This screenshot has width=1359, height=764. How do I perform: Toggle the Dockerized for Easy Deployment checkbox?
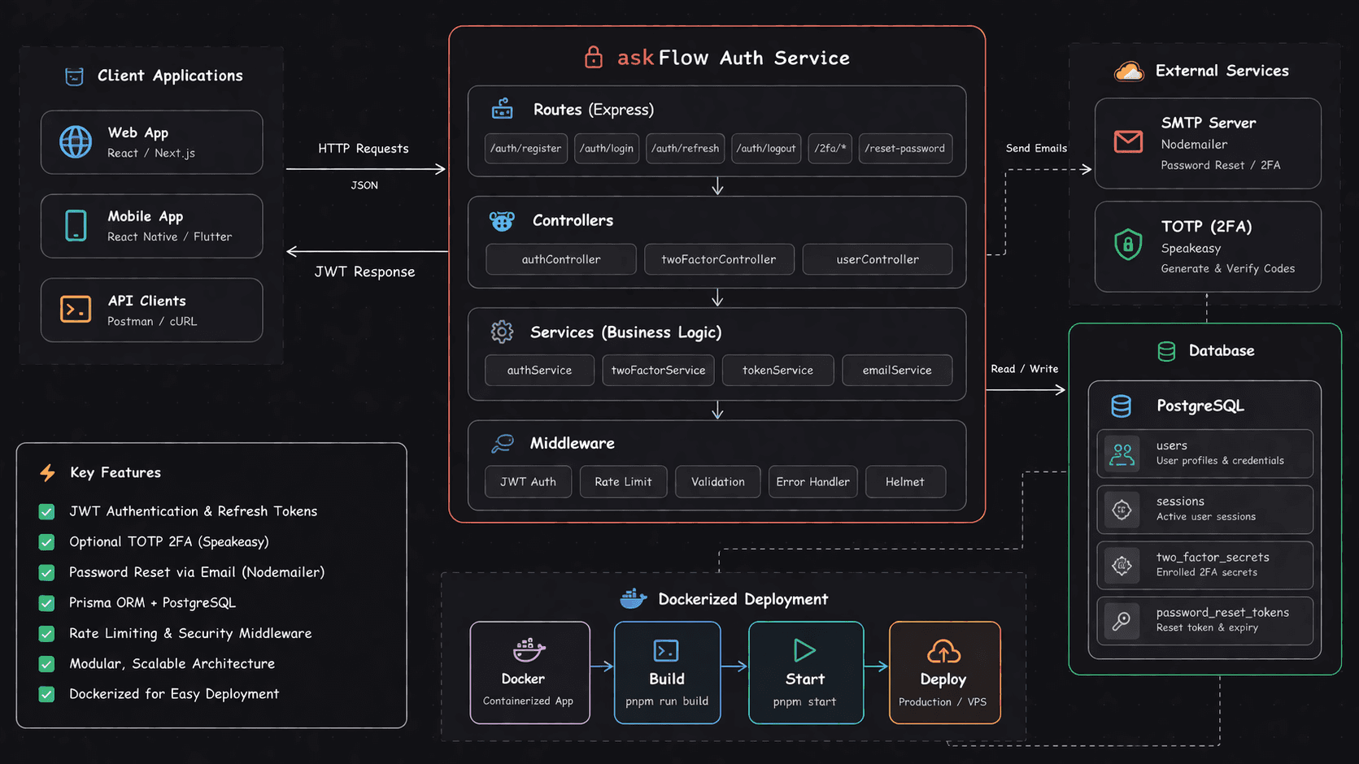click(46, 694)
